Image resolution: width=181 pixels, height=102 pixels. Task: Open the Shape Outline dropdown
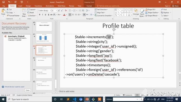click(x=152, y=12)
